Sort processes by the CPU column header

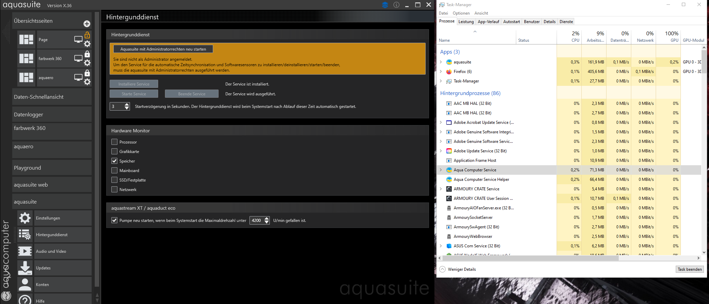(569, 36)
